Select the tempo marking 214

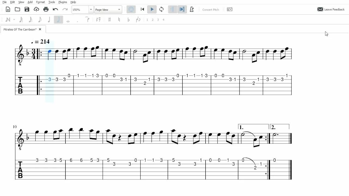tap(40, 42)
